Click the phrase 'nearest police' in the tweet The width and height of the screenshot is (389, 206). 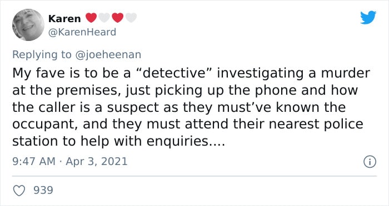click(x=316, y=124)
